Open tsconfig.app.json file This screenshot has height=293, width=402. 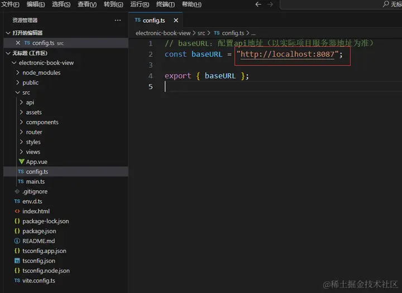(x=44, y=251)
